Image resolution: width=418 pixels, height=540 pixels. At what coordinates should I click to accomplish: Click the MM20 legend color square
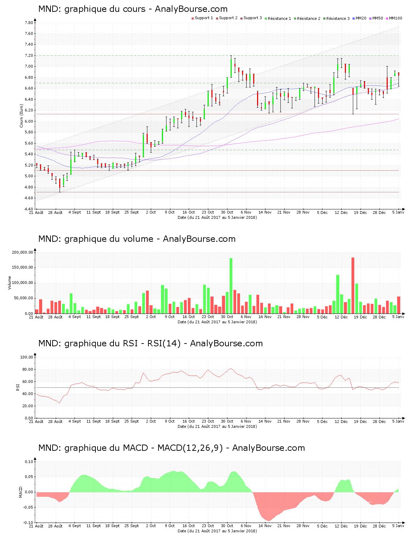pos(354,18)
